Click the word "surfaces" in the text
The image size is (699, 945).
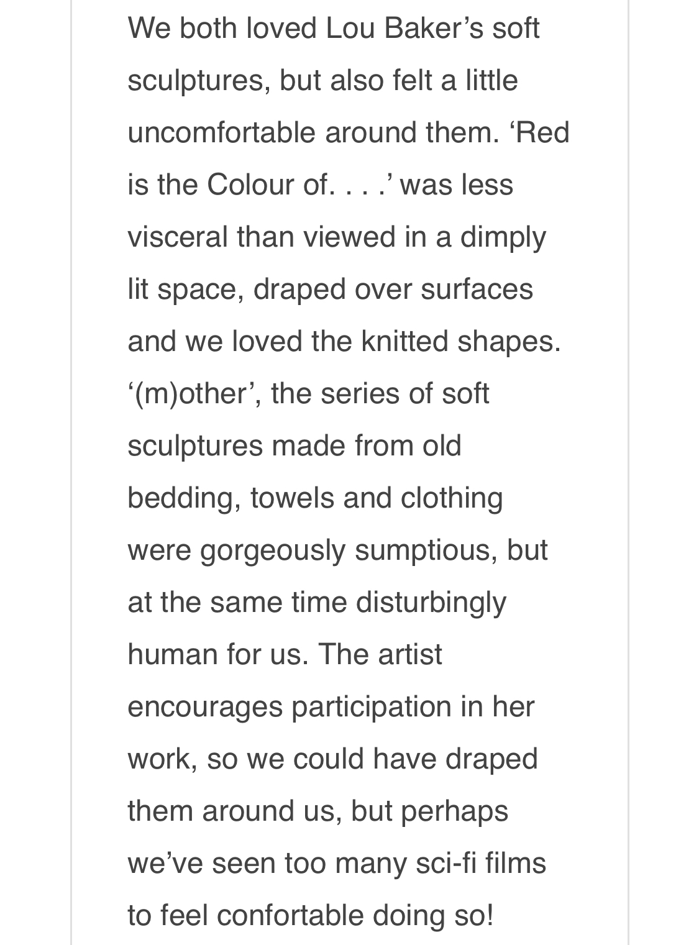[x=477, y=290]
